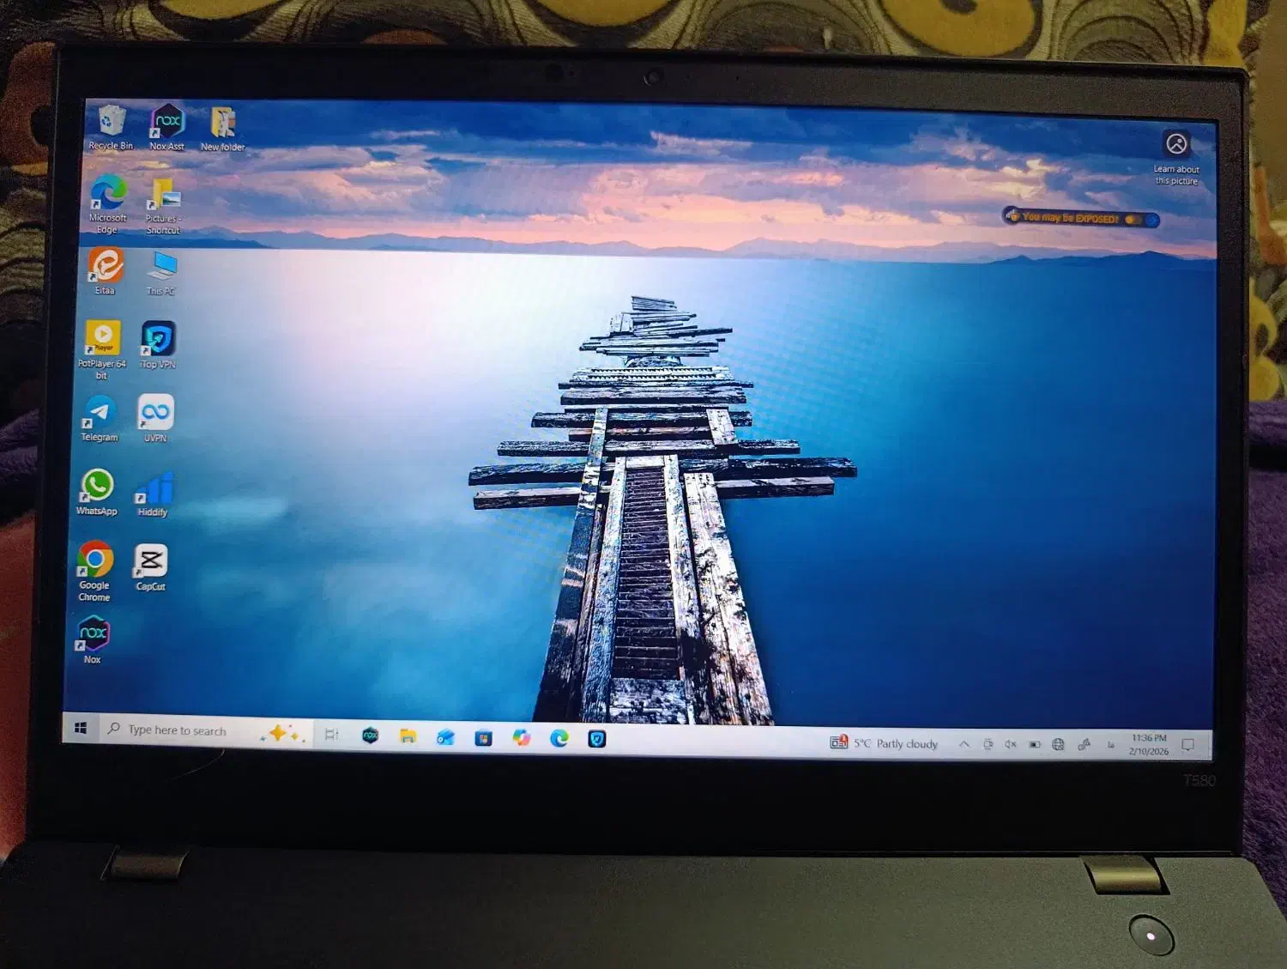This screenshot has height=969, width=1287.
Task: Toggle the switch in the EXPOSED banner
Action: (1133, 220)
